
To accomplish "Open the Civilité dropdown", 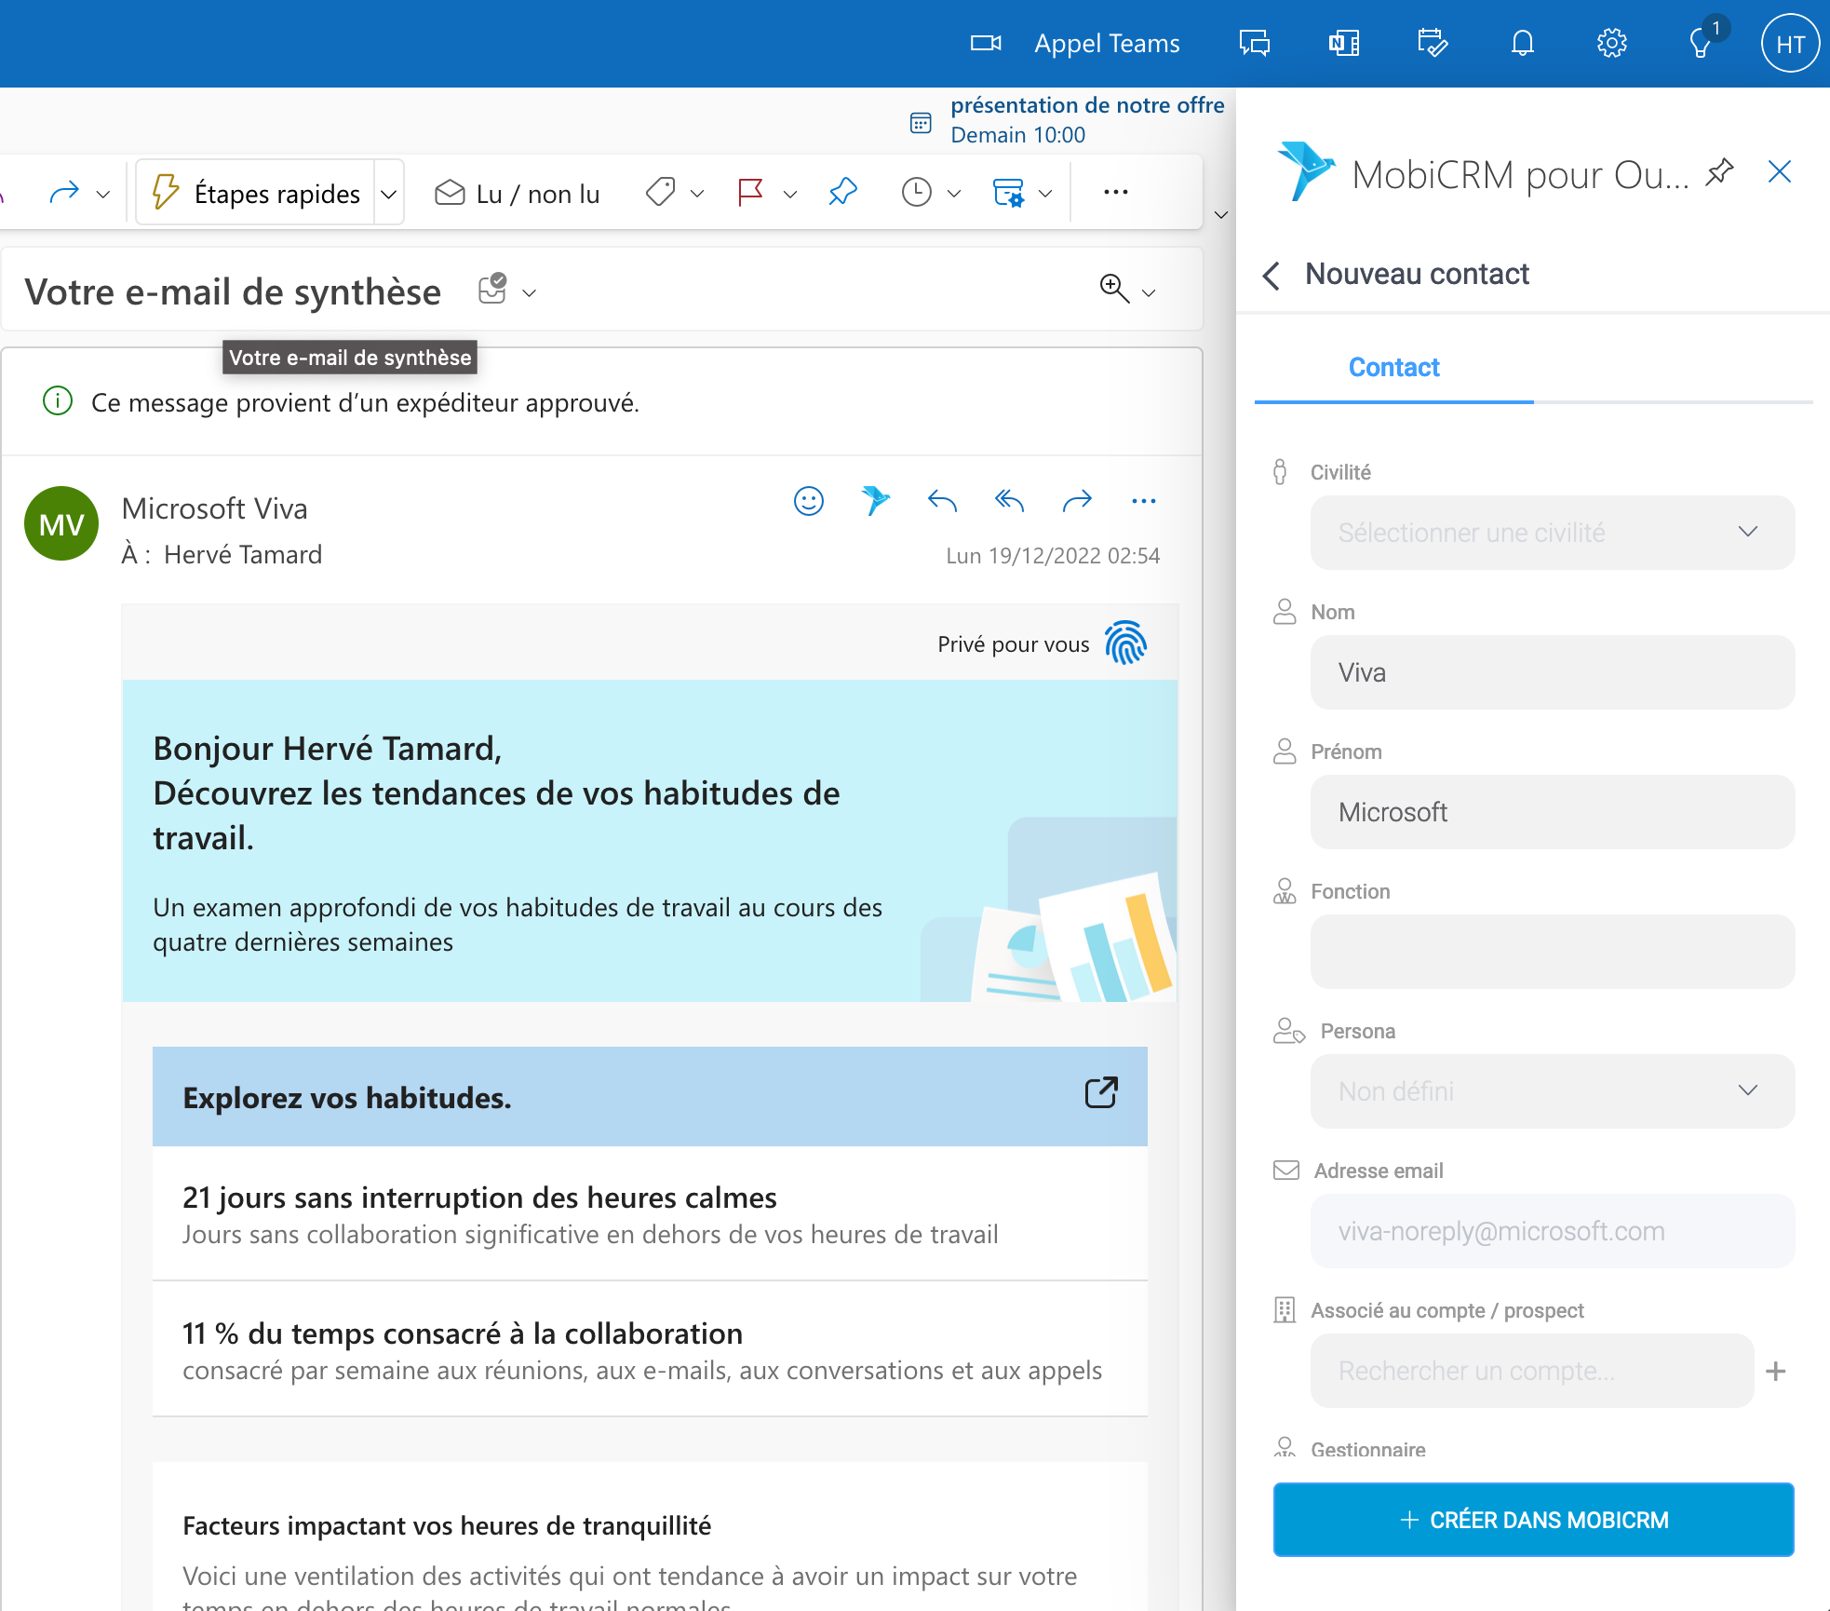I will (1552, 533).
